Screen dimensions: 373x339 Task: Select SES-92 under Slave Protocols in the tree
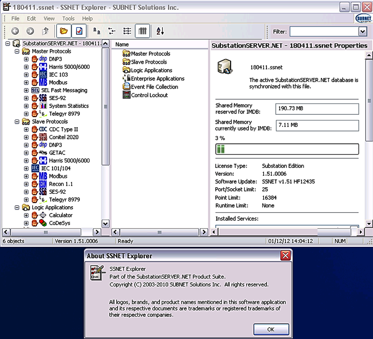coord(57,192)
